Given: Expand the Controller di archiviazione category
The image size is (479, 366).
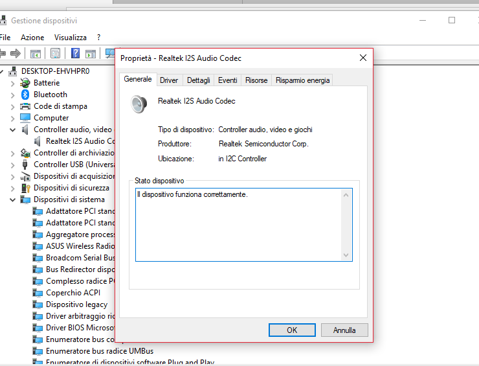Looking at the screenshot, I should pos(12,153).
